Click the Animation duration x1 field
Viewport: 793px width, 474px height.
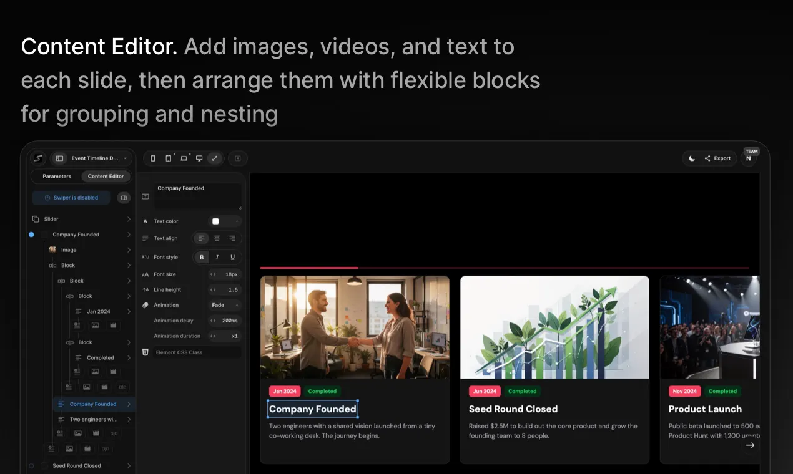[x=225, y=336]
